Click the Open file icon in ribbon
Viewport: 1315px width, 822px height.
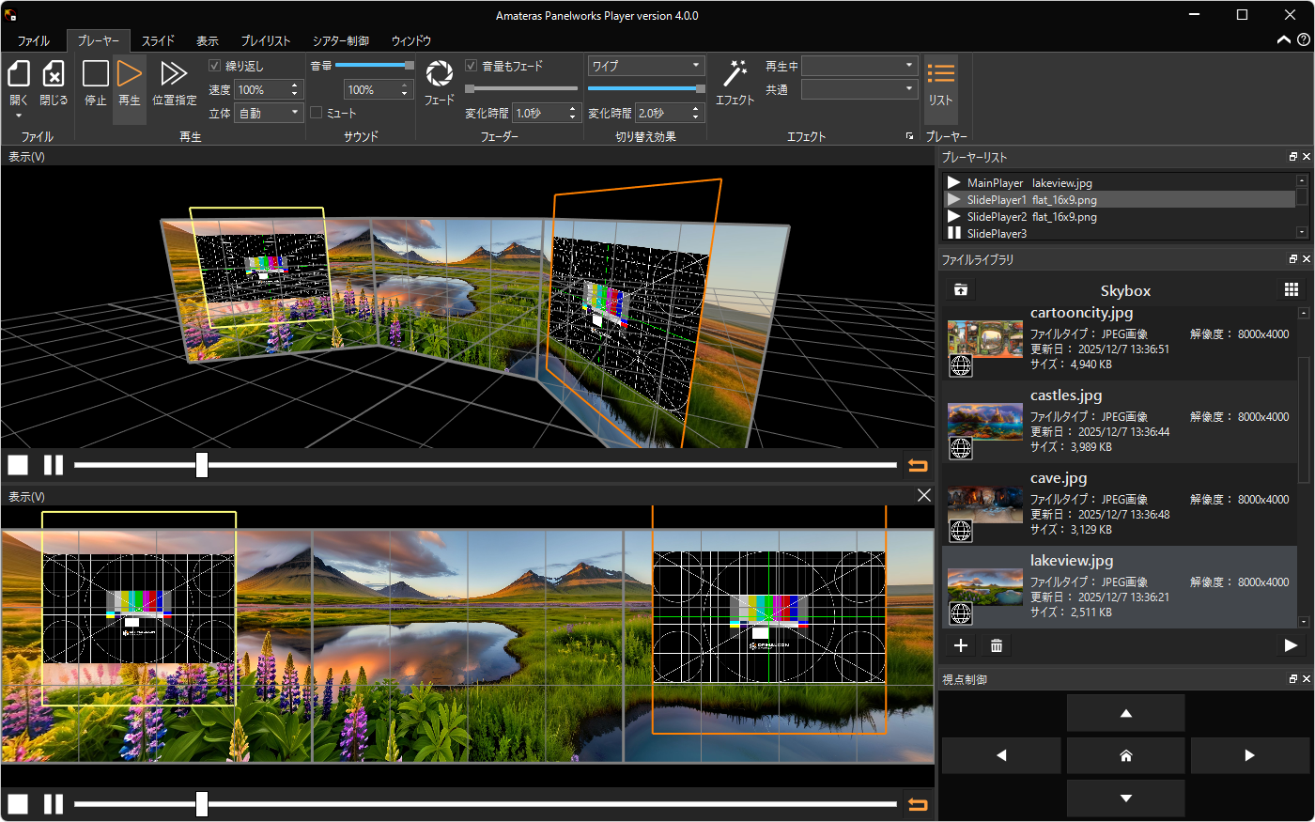click(19, 75)
